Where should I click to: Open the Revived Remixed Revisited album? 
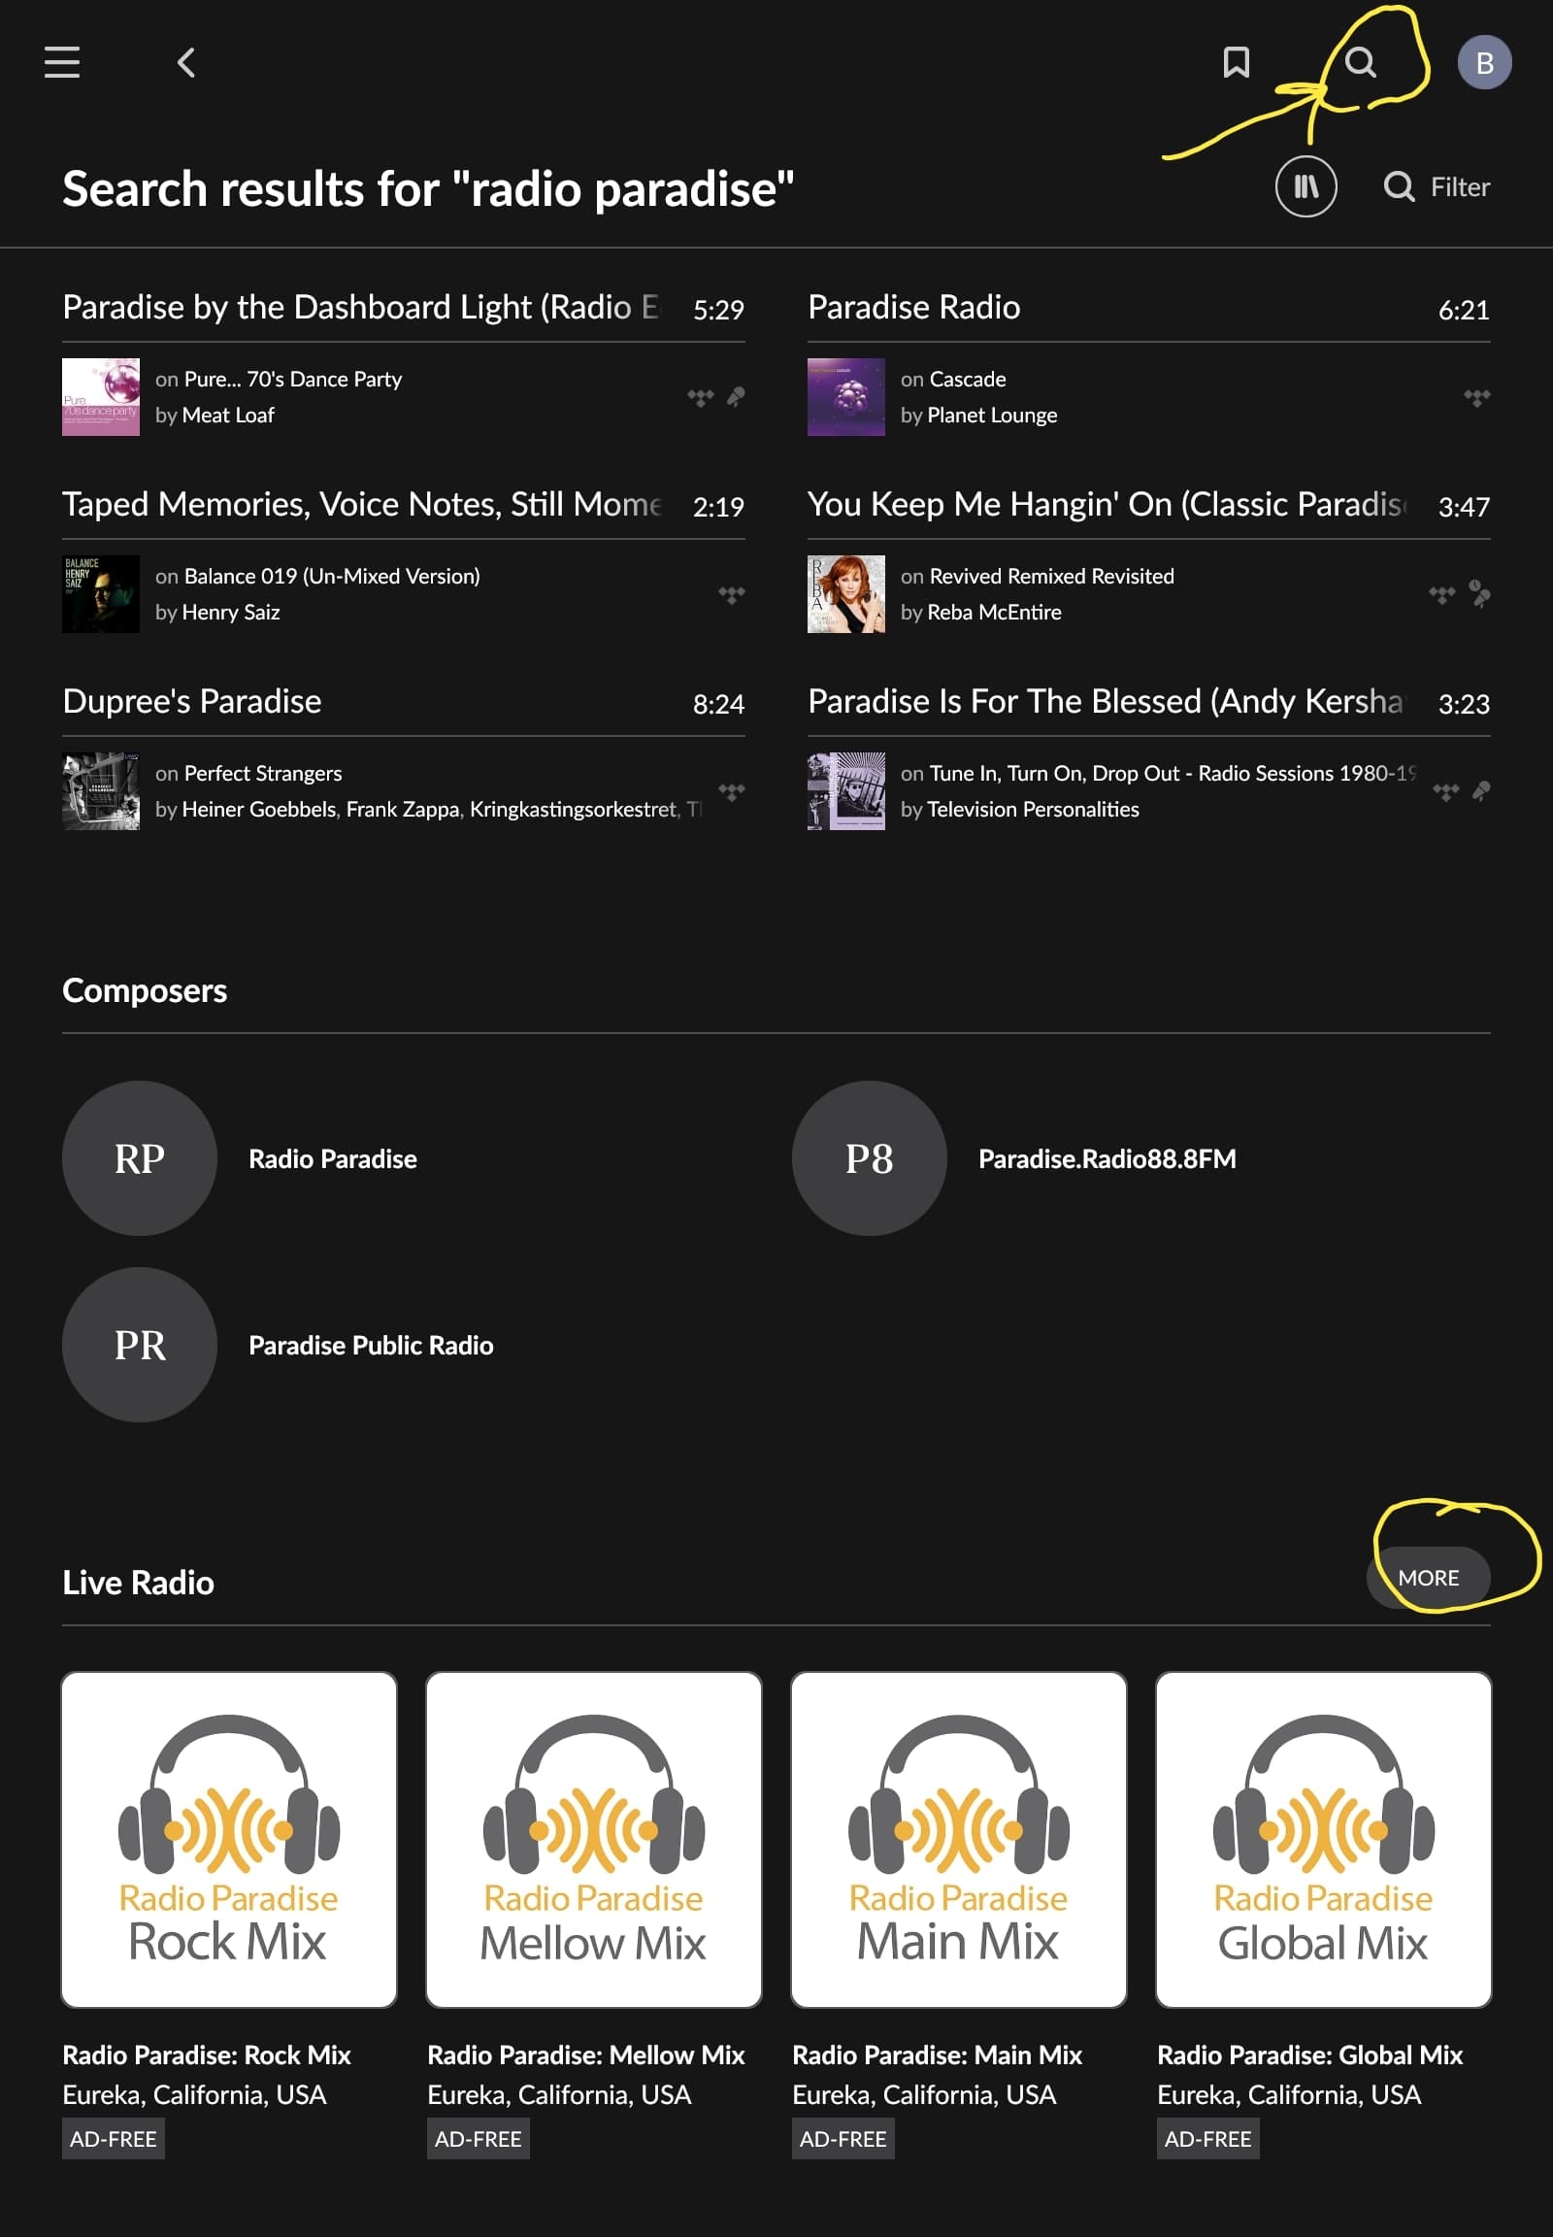click(1052, 576)
